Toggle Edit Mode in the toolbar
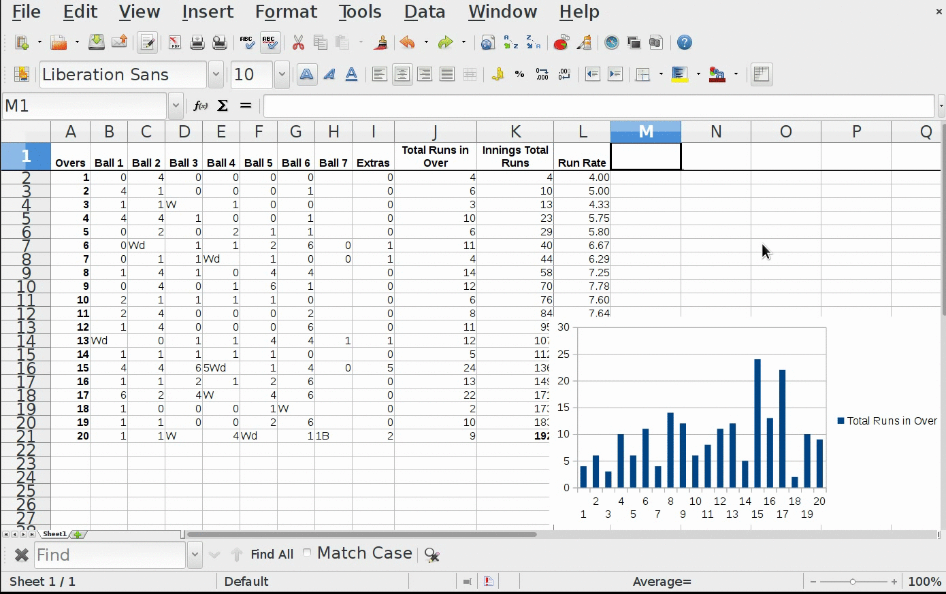This screenshot has height=594, width=946. coord(147,43)
